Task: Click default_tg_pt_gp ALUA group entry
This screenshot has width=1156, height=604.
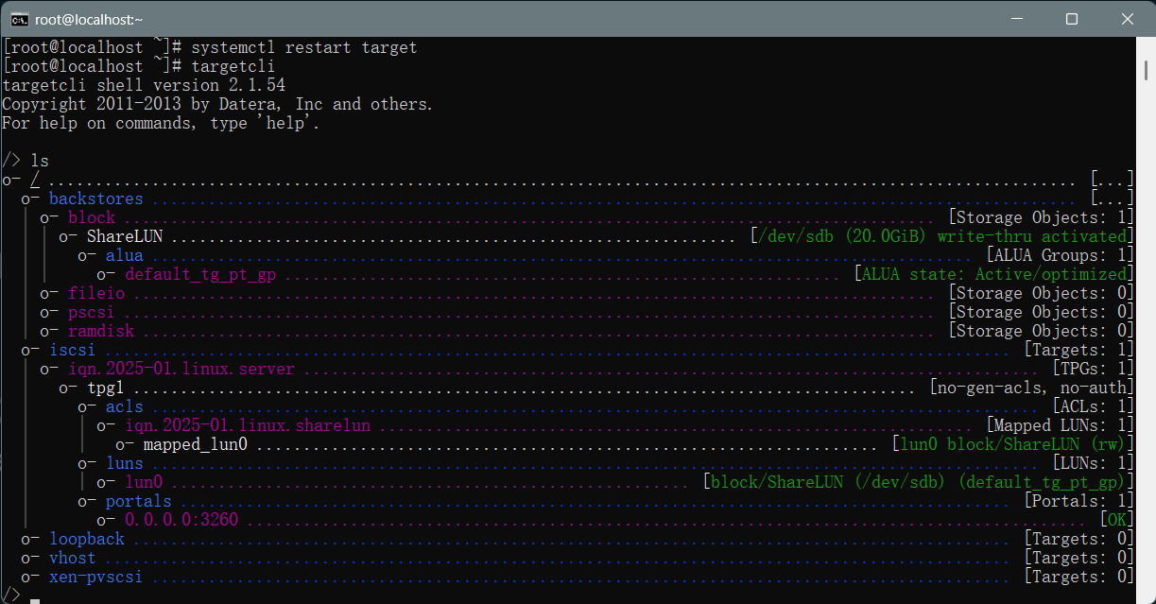Action: pos(200,274)
